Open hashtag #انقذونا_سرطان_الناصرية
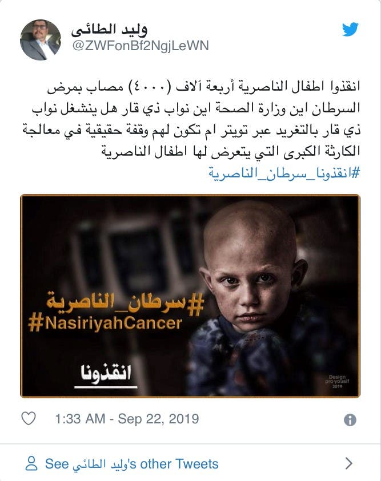 pyautogui.click(x=284, y=173)
